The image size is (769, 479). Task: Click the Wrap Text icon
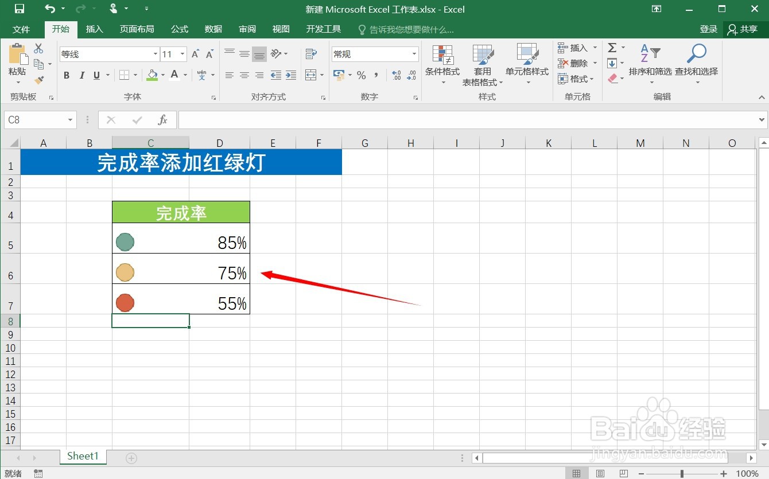click(x=311, y=54)
